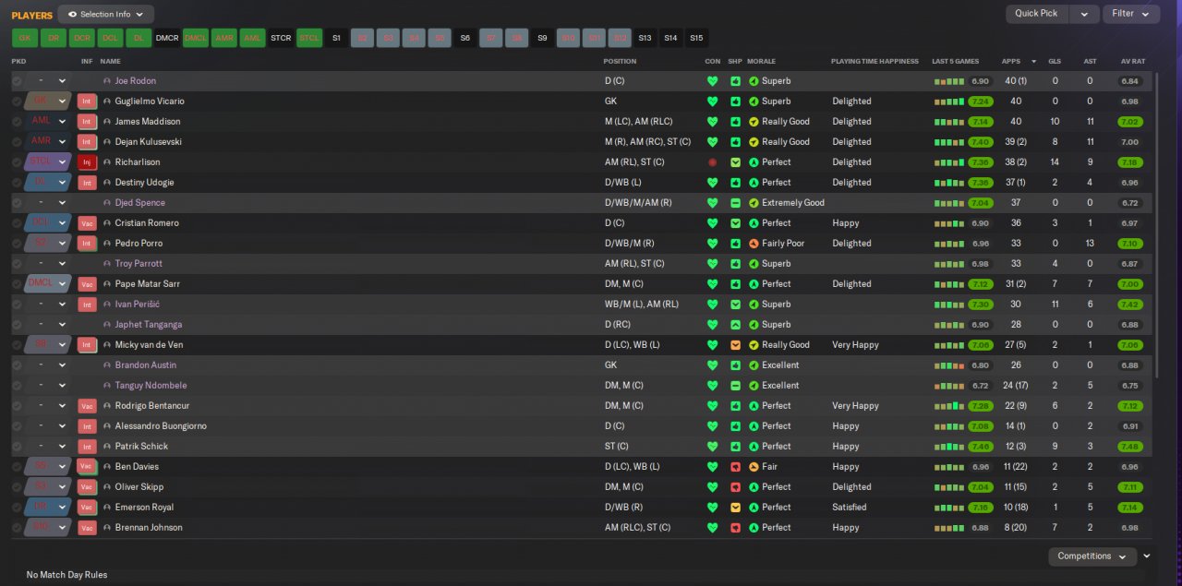Toggle the picked checkmark for Ivan Perišić

17,305
